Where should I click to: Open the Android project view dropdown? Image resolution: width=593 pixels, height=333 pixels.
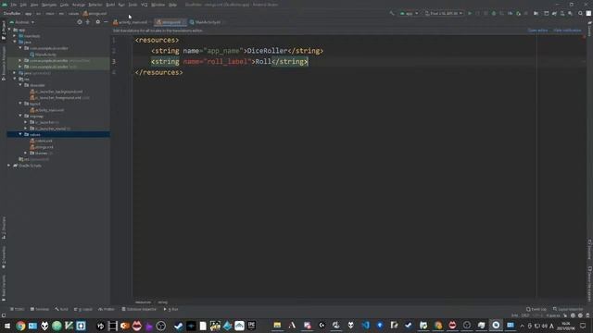(x=22, y=22)
